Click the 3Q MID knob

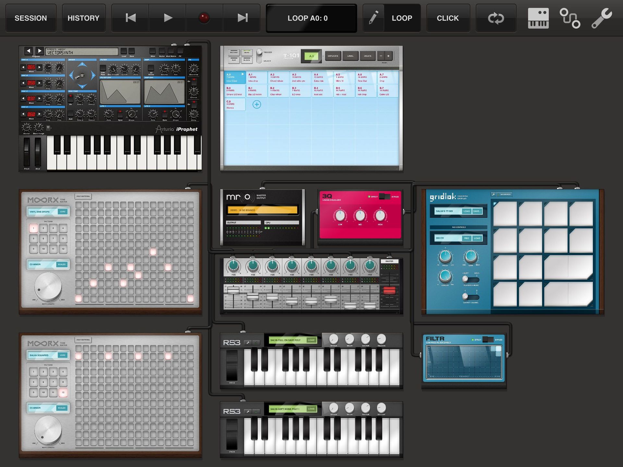(360, 215)
